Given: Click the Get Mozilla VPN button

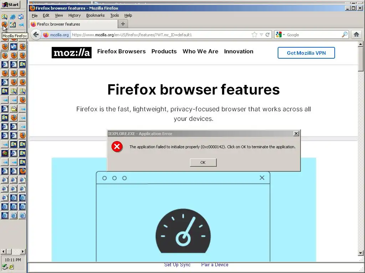Looking at the screenshot, I should [x=306, y=53].
